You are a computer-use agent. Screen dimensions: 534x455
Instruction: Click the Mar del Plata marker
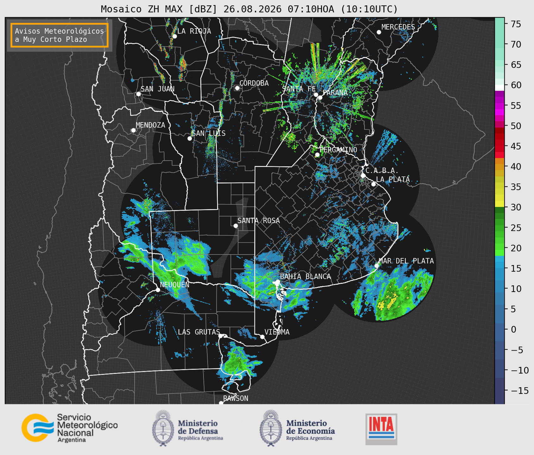377,266
